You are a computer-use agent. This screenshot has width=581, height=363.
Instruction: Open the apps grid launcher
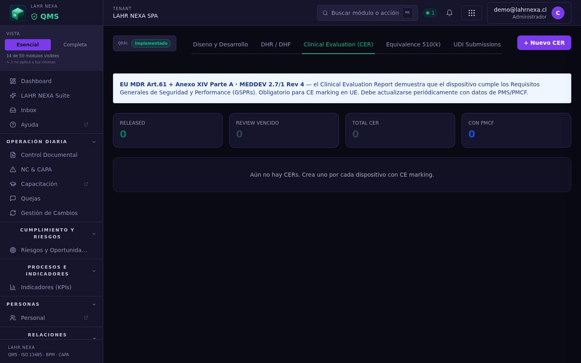pyautogui.click(x=472, y=13)
